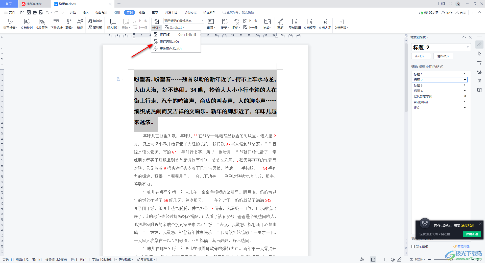Image resolution: width=485 pixels, height=263 pixels.
Task: Open the 找稻壳模板 tab
Action: tap(34, 4)
